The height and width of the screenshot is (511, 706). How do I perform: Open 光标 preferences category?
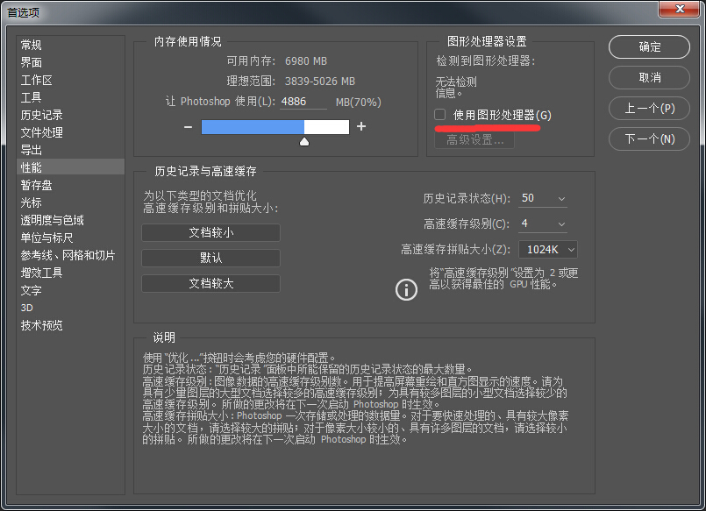click(x=70, y=202)
